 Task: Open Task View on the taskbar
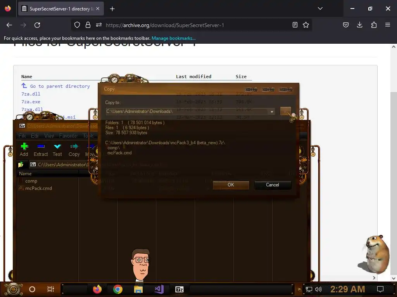(x=51, y=289)
